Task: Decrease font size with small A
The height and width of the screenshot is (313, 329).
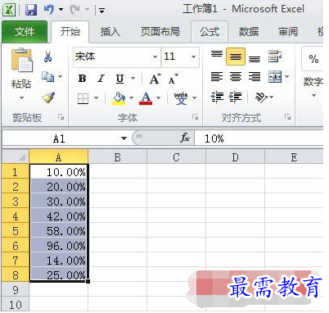Action: pyautogui.click(x=173, y=79)
